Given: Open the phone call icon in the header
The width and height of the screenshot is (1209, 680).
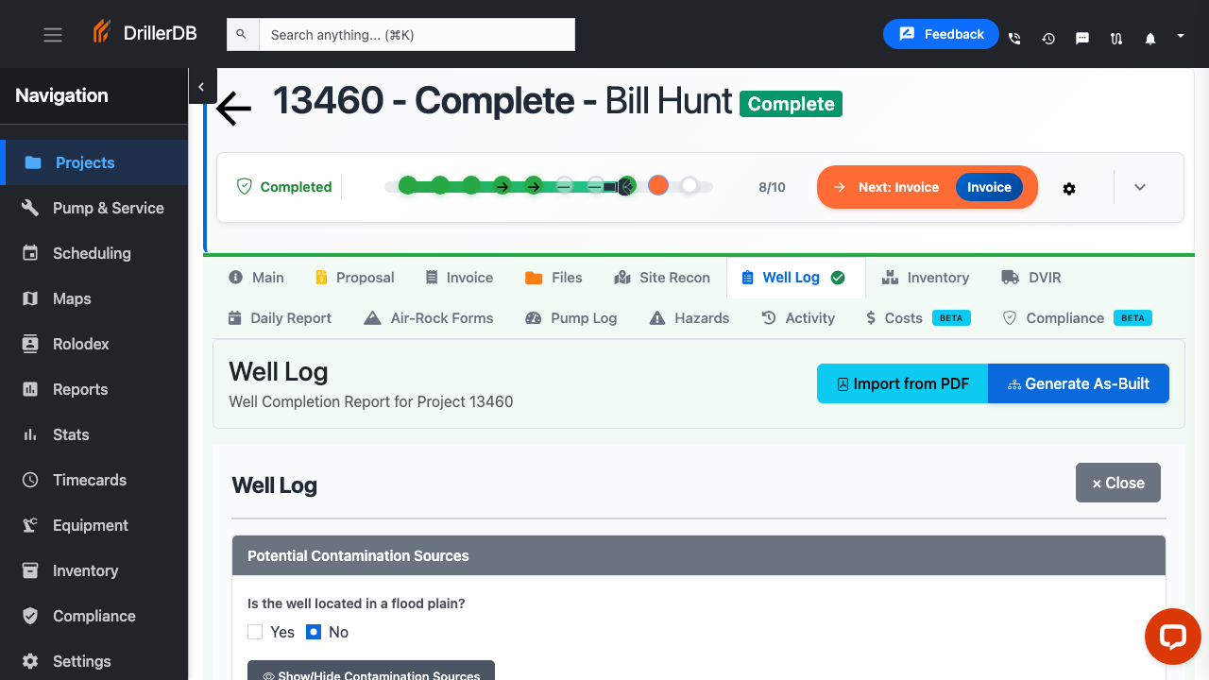Looking at the screenshot, I should tap(1014, 38).
